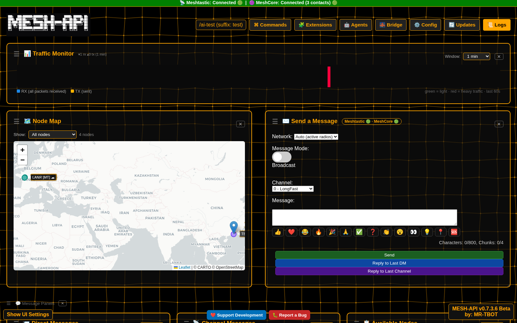Click the Traffic Monitor drag handle icon
This screenshot has width=517, height=323.
click(x=16, y=54)
